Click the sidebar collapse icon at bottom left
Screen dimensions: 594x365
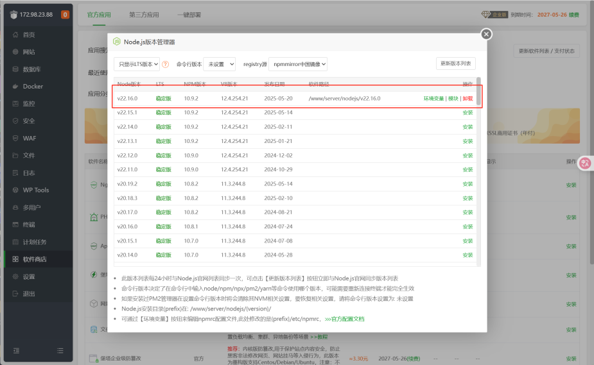tap(16, 351)
